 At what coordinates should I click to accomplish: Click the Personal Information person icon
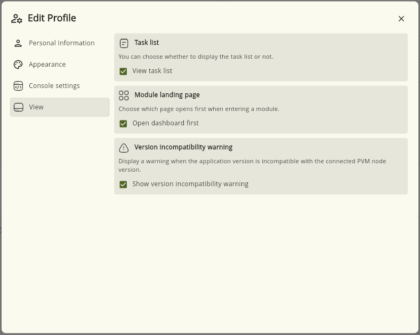[x=18, y=43]
